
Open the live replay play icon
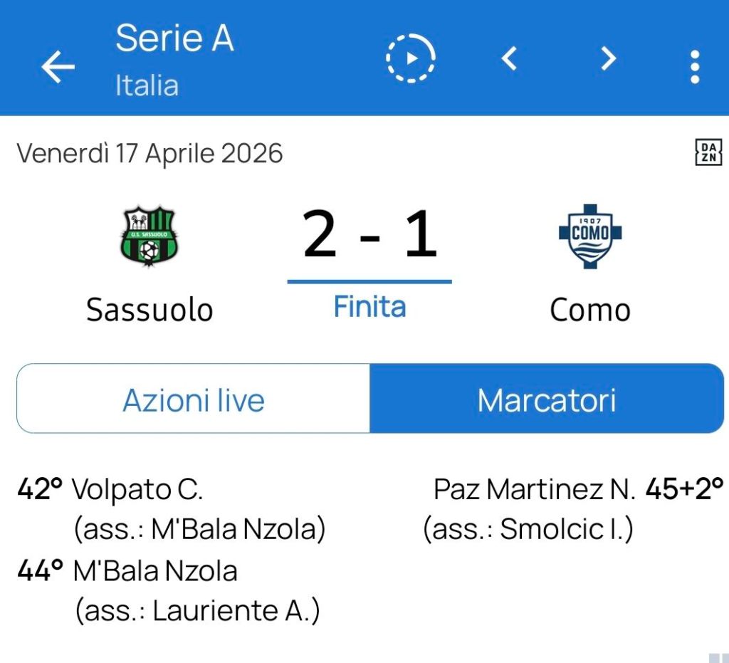[x=411, y=58]
